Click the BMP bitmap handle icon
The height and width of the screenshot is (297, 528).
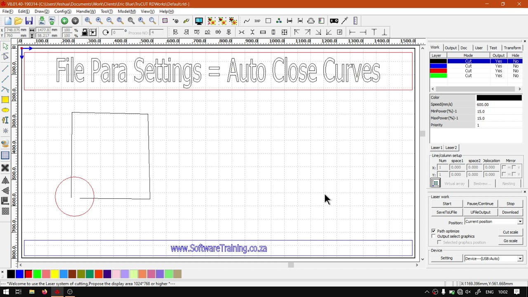257,21
